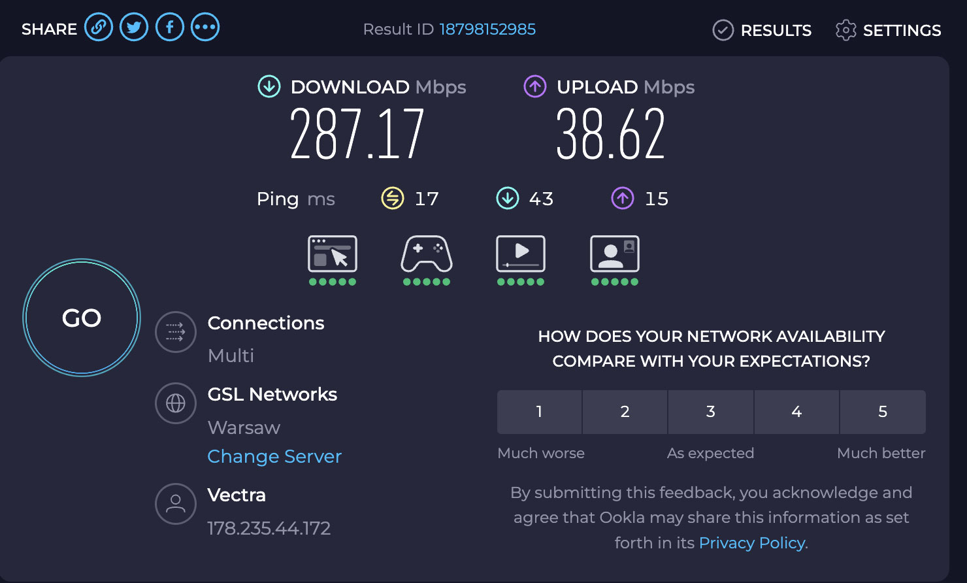The width and height of the screenshot is (967, 583).
Task: Rate network availability as Much worse
Action: coord(539,412)
